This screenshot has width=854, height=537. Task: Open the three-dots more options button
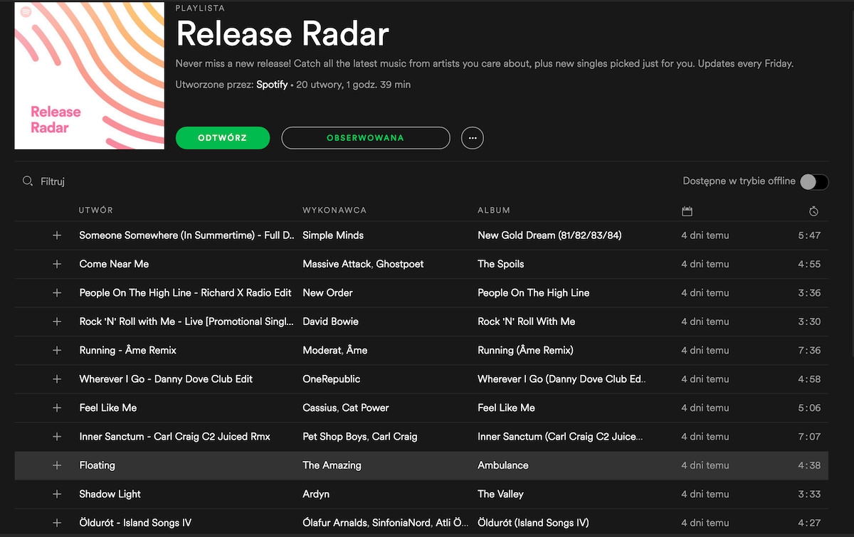pos(473,138)
